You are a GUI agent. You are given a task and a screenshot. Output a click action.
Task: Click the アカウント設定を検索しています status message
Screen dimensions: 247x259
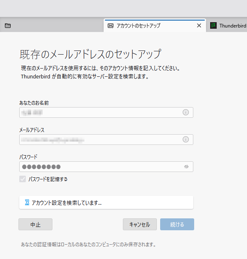pyautogui.click(x=66, y=202)
